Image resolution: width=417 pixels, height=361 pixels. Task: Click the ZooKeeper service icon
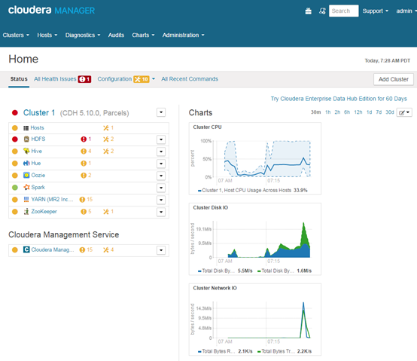click(x=26, y=211)
